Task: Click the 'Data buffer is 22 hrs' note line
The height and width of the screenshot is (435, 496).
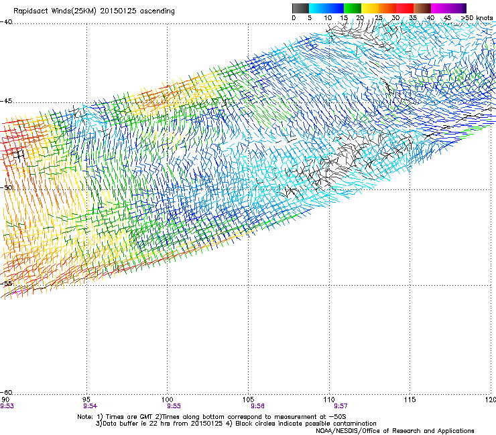Action: [x=236, y=424]
